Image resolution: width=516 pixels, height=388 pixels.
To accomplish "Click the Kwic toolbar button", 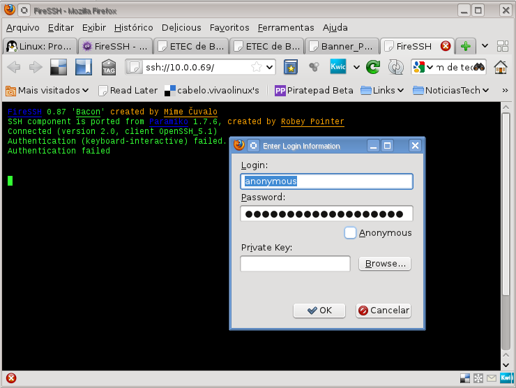I will click(x=338, y=68).
